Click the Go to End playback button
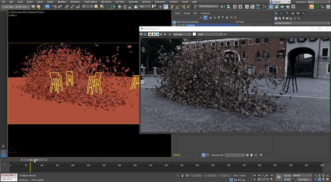 click(271, 175)
